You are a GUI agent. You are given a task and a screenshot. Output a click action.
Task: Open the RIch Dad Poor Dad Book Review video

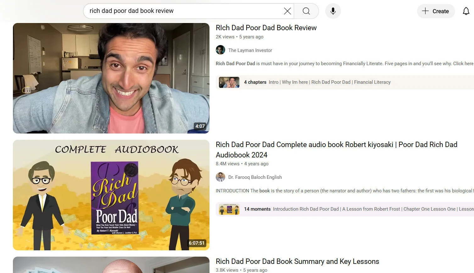coord(266,28)
